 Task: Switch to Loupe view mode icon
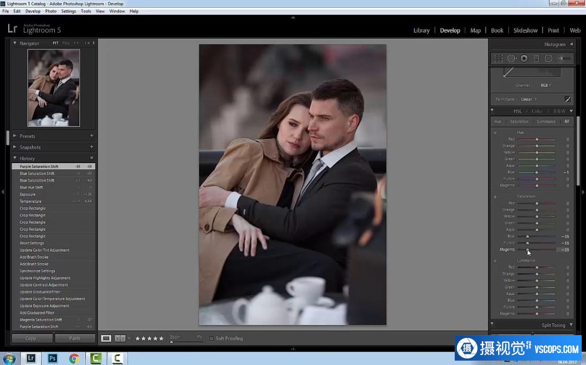coord(106,338)
